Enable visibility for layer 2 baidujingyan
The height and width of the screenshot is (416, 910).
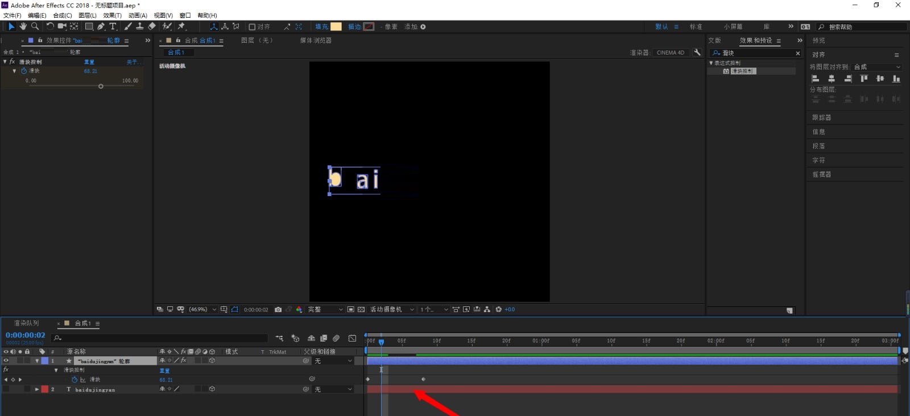6,389
